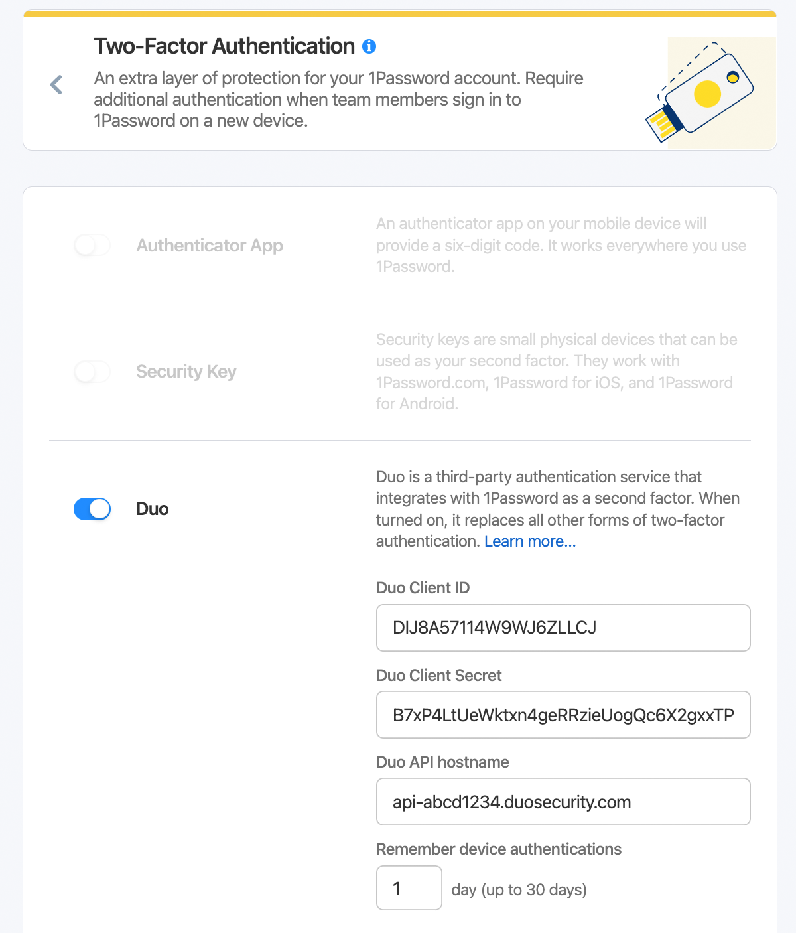
Task: Open the Learn more link about Duo
Action: coord(529,541)
